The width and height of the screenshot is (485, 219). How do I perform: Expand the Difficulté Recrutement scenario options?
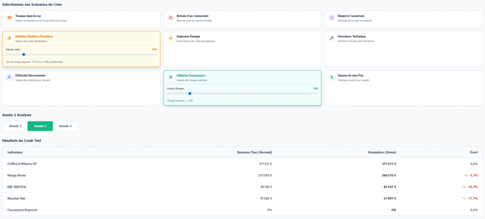[81, 88]
